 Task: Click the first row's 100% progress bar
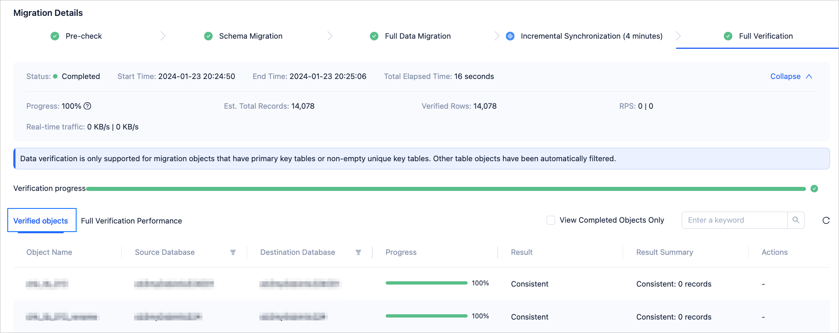(426, 283)
